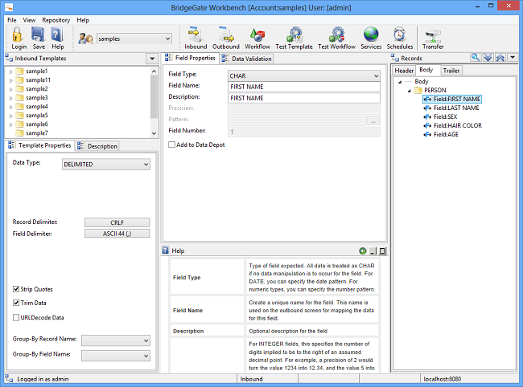Open the Records panel menu dropdown arrow

pos(513,58)
